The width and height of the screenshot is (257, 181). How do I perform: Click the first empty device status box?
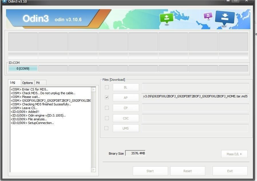coord(23,42)
